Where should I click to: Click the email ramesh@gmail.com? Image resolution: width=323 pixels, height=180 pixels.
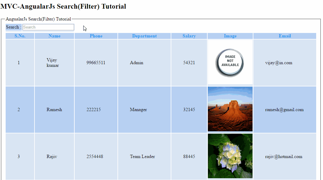285,110
